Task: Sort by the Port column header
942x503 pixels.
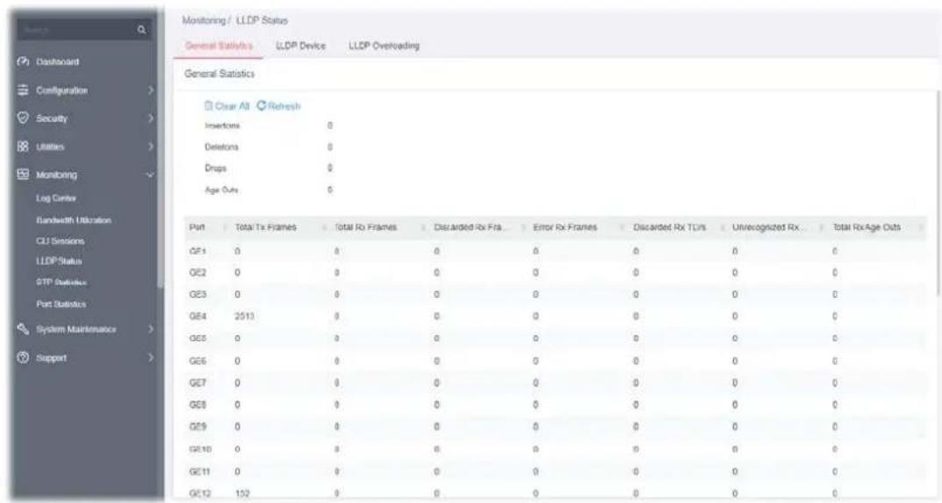Action: point(197,227)
